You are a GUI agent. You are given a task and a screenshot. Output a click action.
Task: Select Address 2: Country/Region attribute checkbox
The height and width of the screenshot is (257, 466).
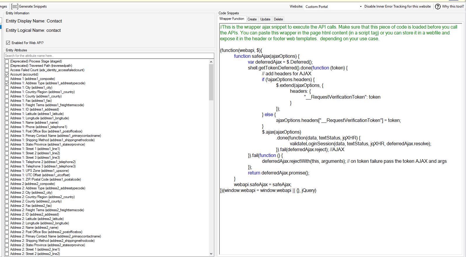[7, 197]
